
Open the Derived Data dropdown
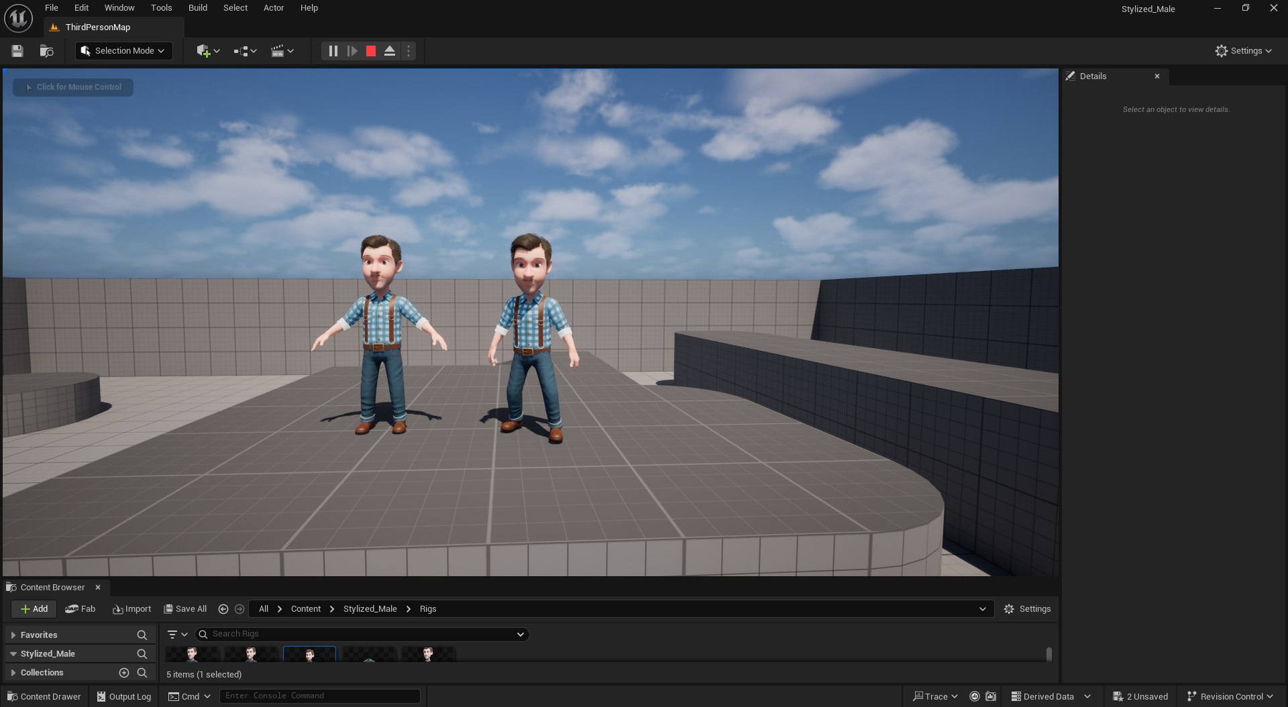(x=1051, y=696)
